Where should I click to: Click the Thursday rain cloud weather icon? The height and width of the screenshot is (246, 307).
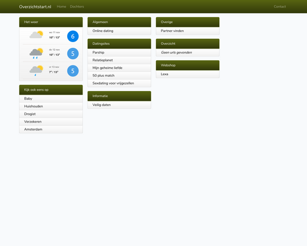coord(36,53)
